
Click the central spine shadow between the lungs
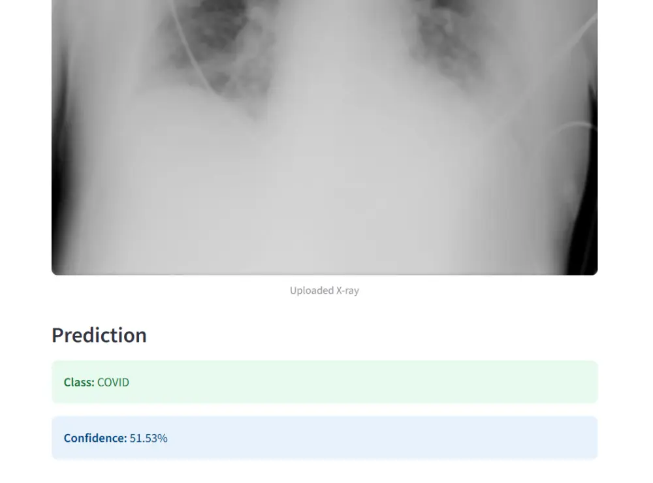[326, 52]
